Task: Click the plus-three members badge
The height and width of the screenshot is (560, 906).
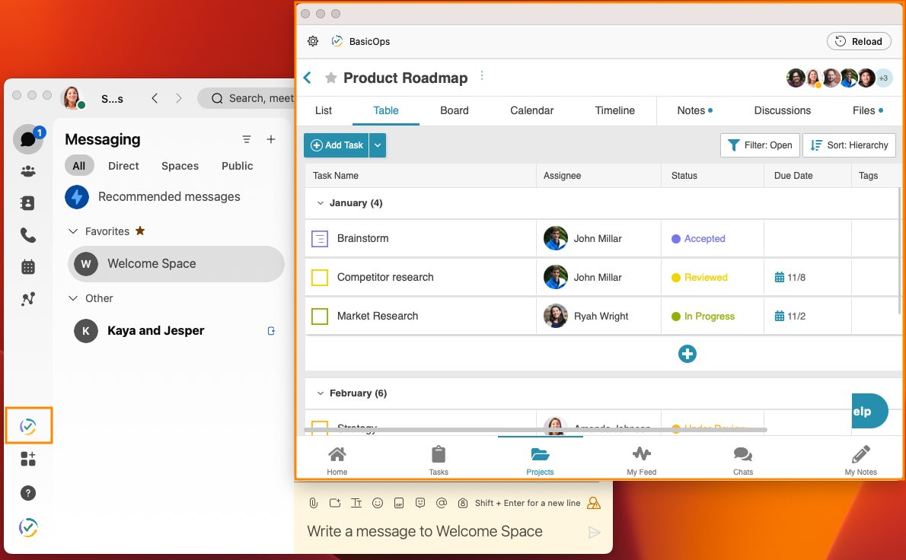Action: click(x=883, y=78)
